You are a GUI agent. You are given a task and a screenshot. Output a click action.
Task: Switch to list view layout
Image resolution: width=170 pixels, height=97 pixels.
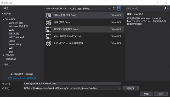119,8
